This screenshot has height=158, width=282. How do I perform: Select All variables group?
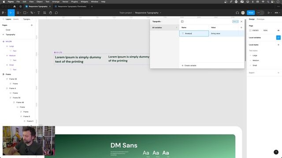pos(164,28)
